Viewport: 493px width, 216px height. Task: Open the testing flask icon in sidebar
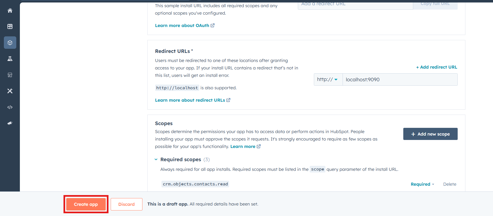pos(10,59)
